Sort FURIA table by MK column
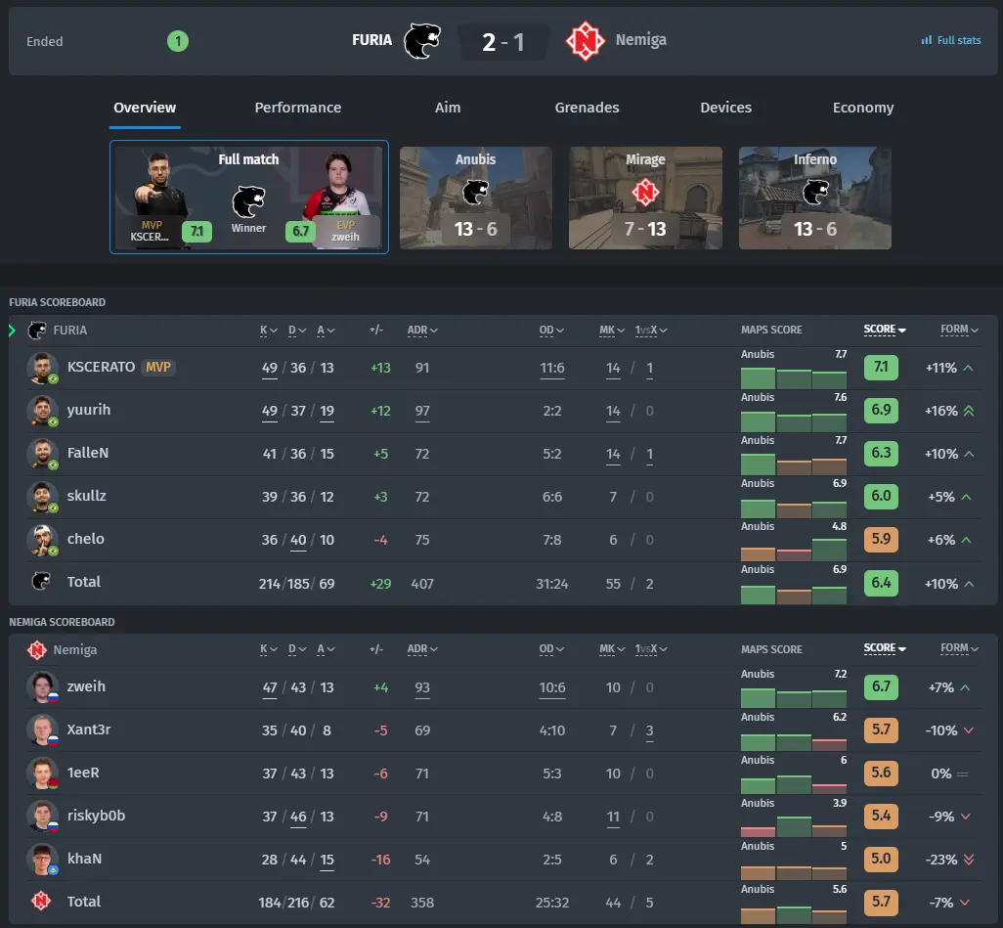Image resolution: width=1003 pixels, height=928 pixels. pos(612,331)
